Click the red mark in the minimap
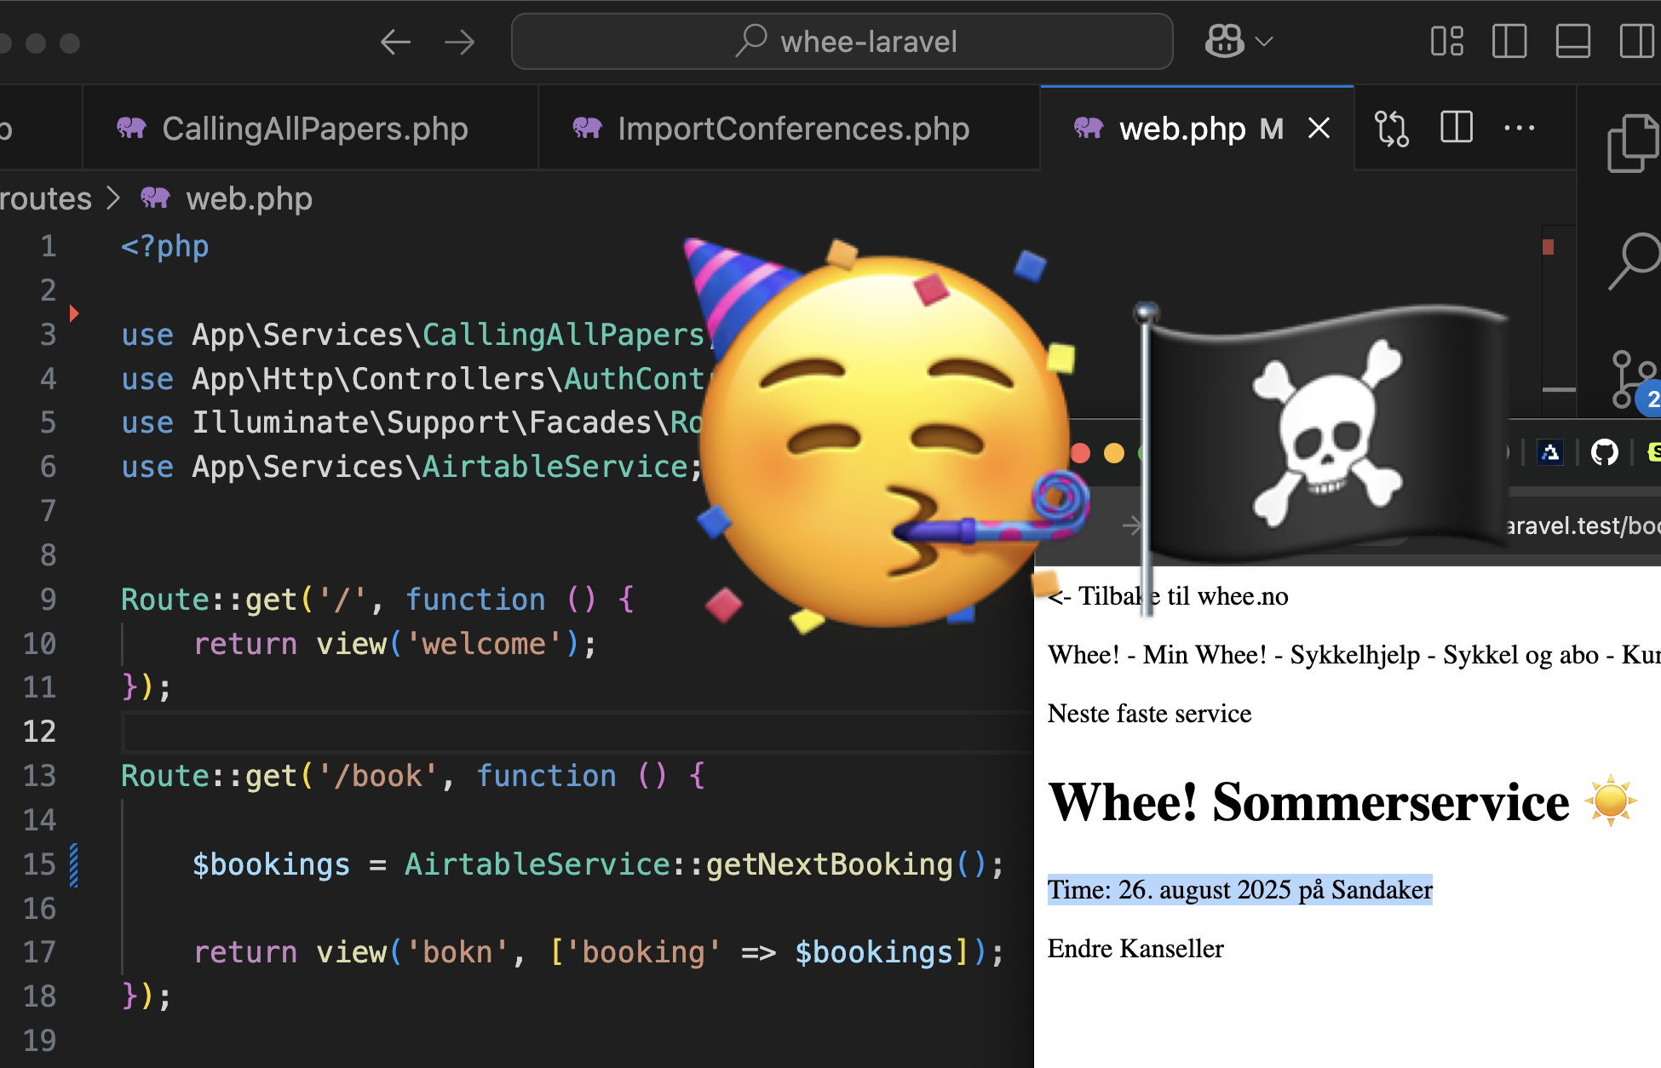Viewport: 1661px width, 1068px height. 1548,247
